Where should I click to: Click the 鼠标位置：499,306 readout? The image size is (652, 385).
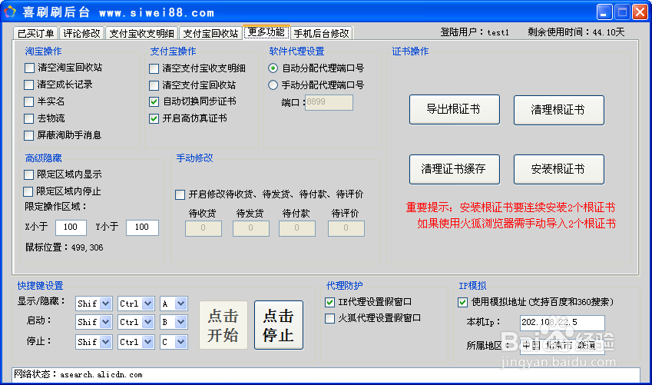point(64,247)
